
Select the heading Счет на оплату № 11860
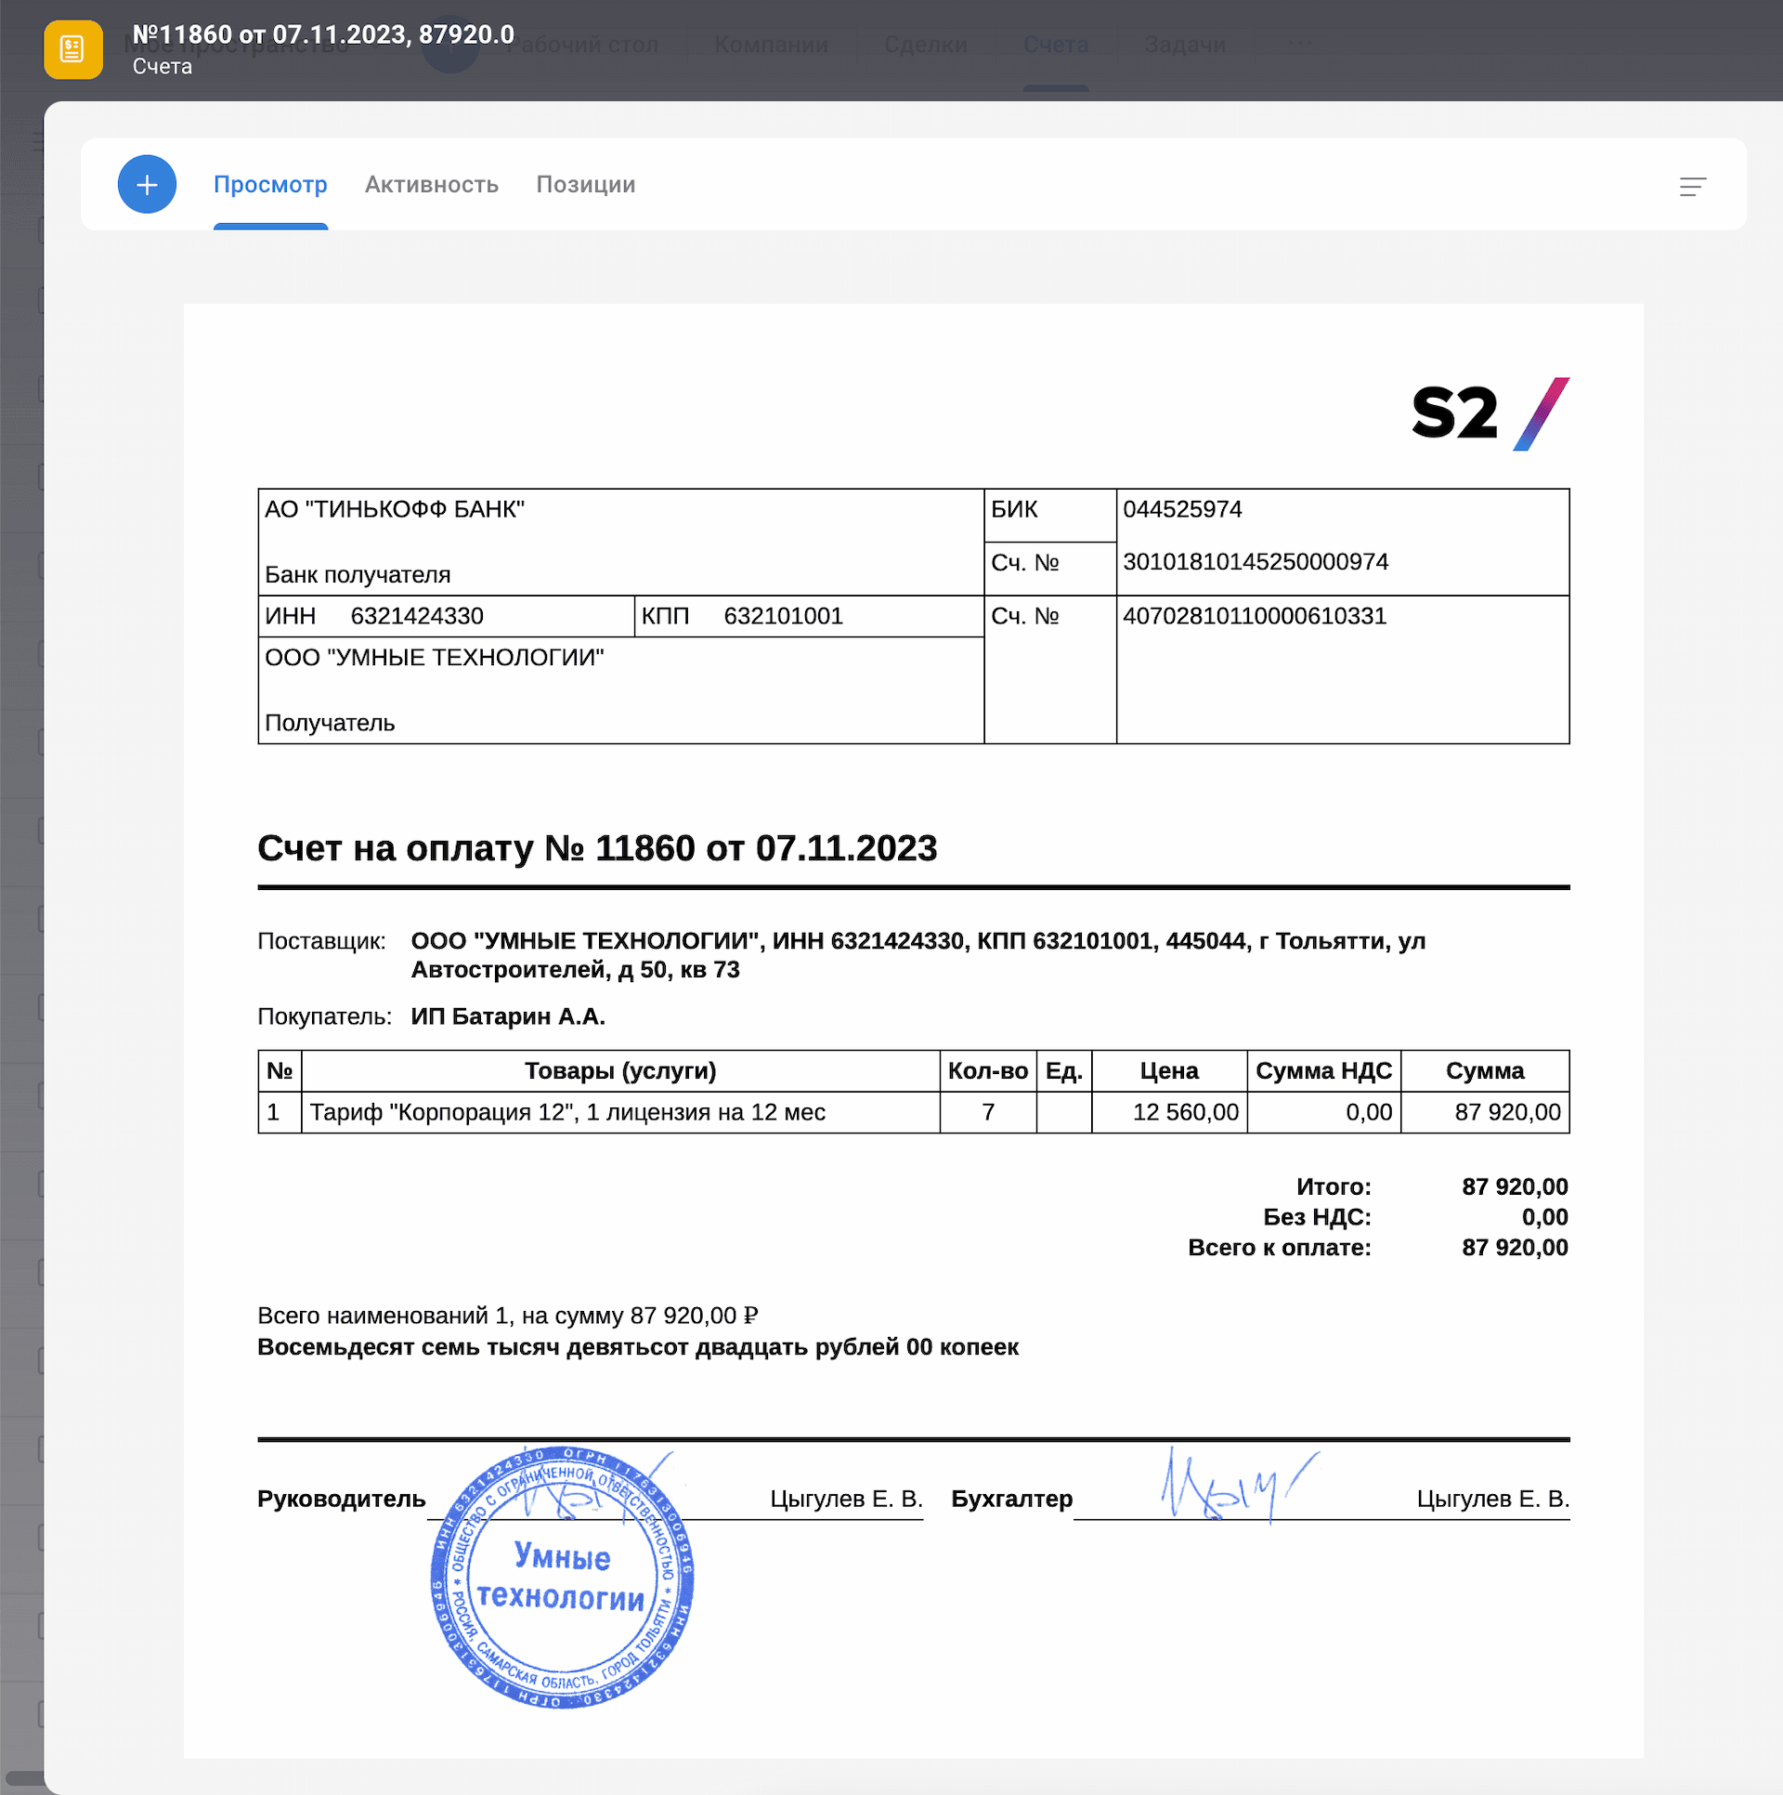coord(597,848)
